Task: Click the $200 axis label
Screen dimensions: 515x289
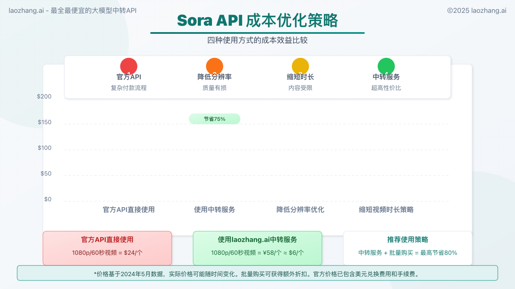Action: (44, 96)
